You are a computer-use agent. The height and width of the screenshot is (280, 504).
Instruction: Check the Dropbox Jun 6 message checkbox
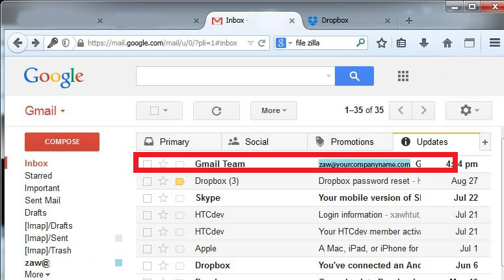pyautogui.click(x=147, y=266)
